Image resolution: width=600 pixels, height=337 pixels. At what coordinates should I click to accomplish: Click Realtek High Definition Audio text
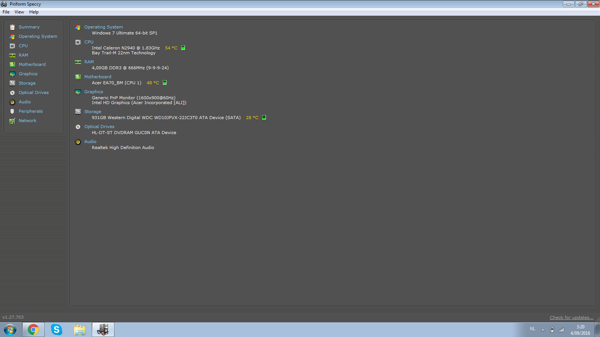tap(123, 148)
